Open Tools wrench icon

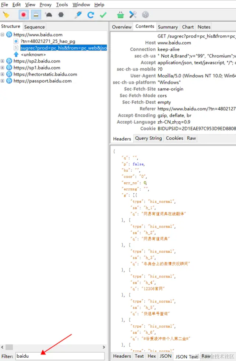coord(133,15)
